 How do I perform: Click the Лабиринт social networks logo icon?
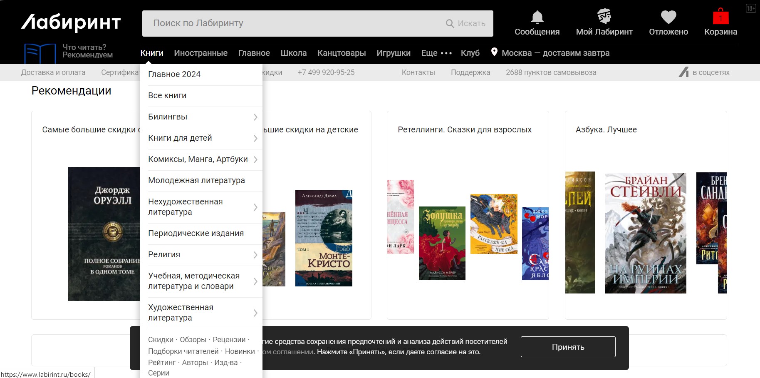[x=683, y=72]
